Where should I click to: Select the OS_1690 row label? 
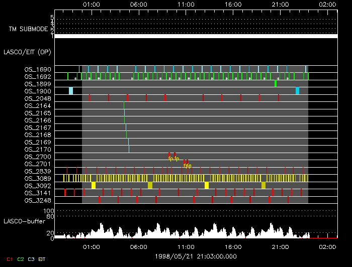pyautogui.click(x=38, y=69)
